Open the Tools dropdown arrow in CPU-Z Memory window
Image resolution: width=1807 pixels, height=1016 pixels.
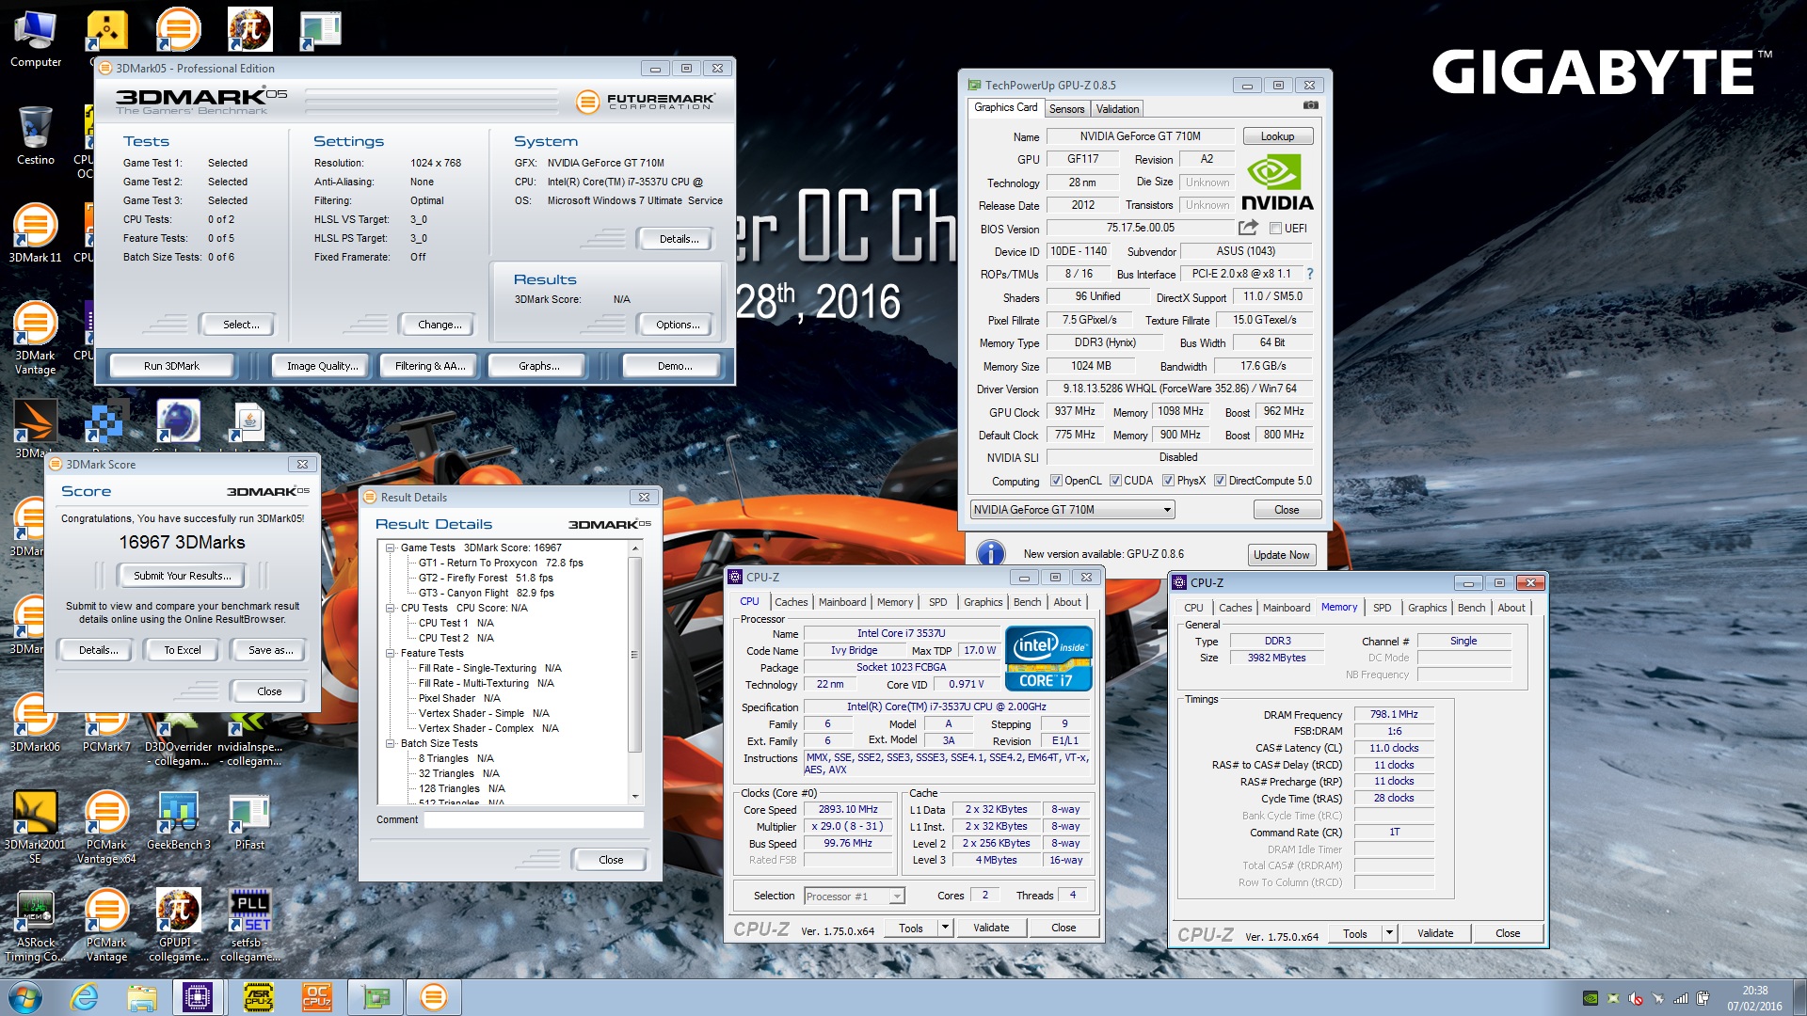(x=1389, y=933)
